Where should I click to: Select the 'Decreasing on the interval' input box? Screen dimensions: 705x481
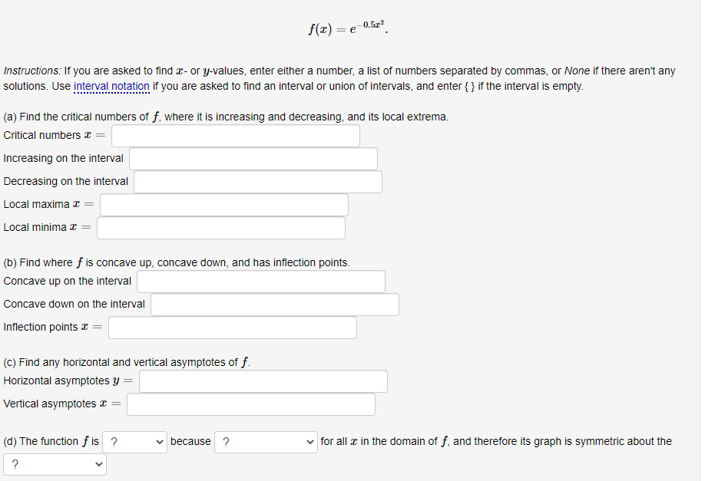[257, 182]
